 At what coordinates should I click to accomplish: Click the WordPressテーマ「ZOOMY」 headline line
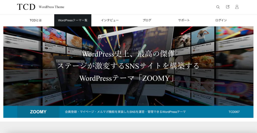[x=127, y=78]
